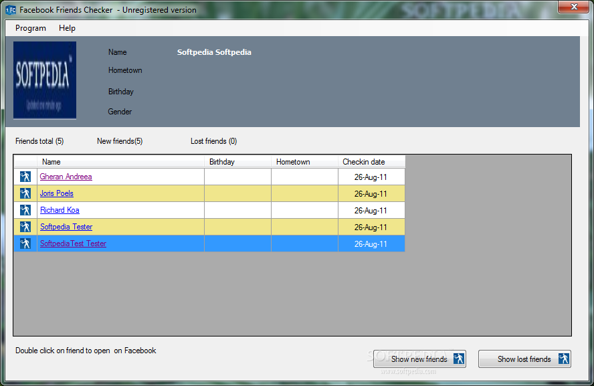Click the friend icon beside Gheran Andreea
The image size is (594, 386).
click(x=25, y=177)
